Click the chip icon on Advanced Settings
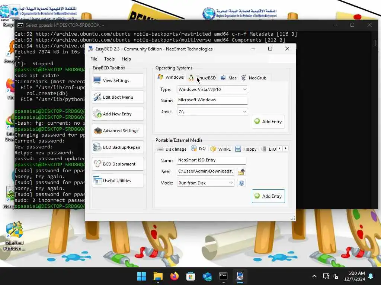This screenshot has height=285, width=381. point(98,131)
